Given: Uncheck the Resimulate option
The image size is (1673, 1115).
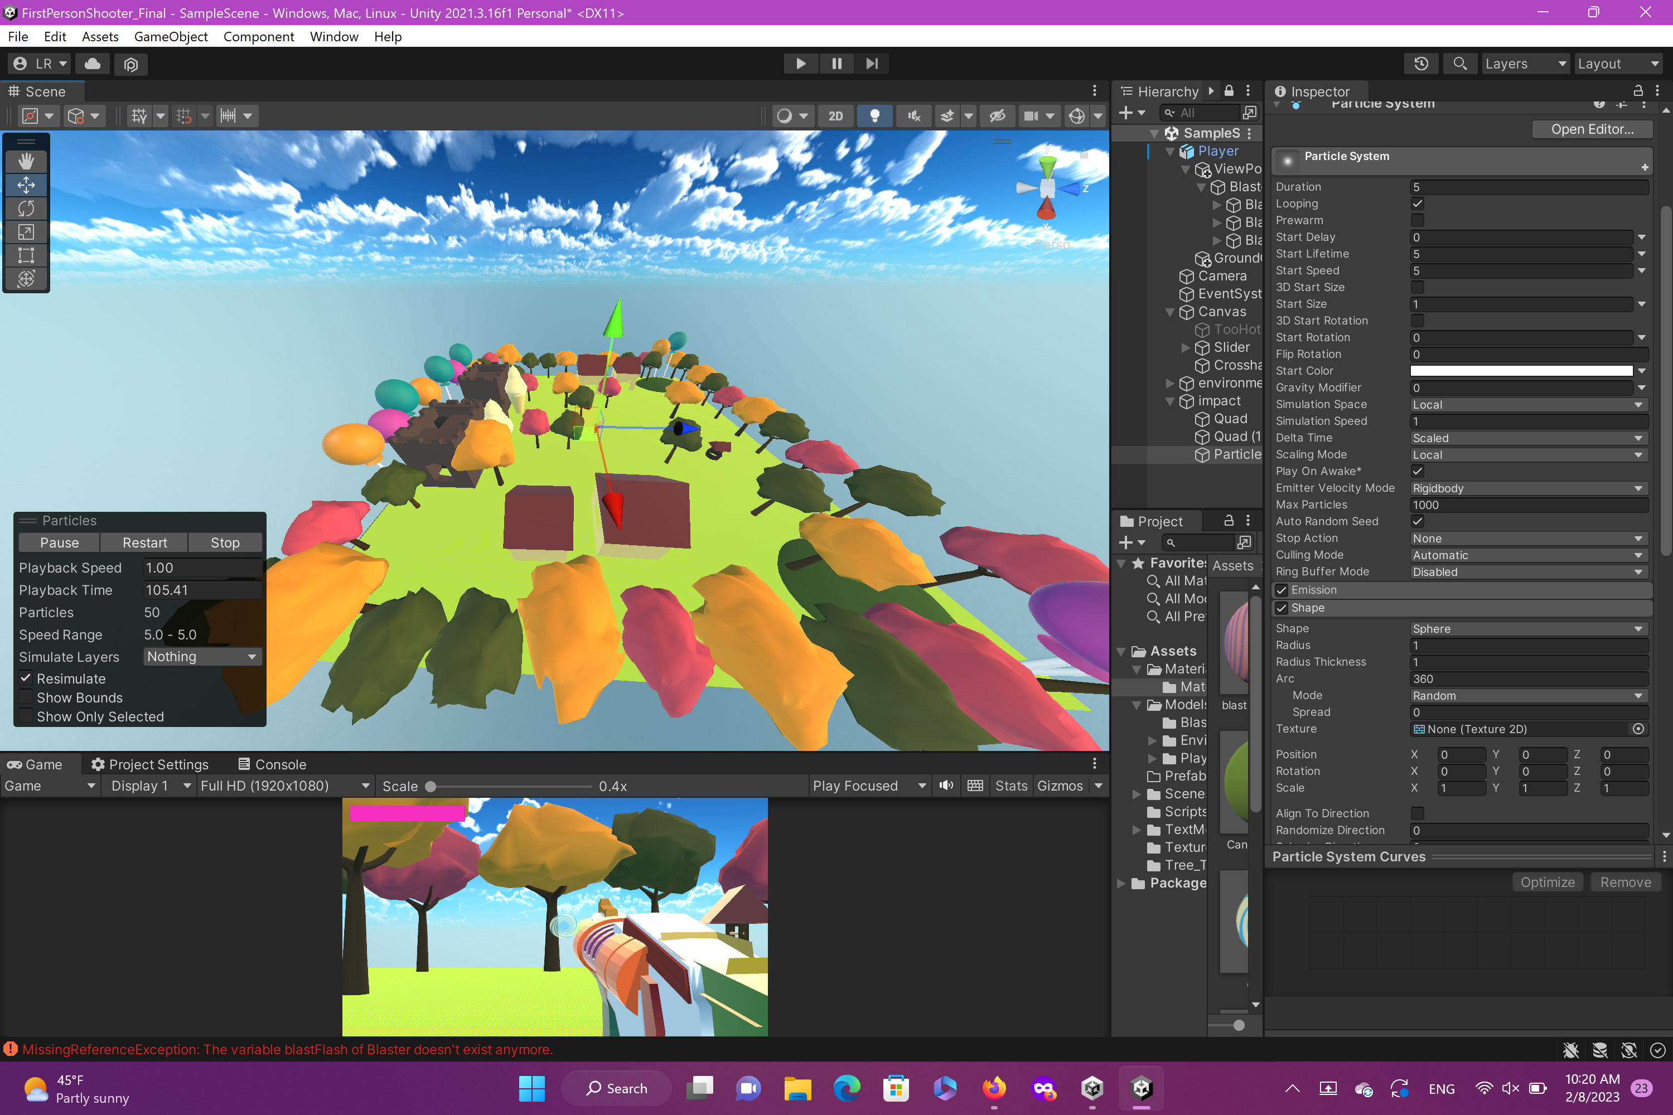Looking at the screenshot, I should pyautogui.click(x=26, y=678).
